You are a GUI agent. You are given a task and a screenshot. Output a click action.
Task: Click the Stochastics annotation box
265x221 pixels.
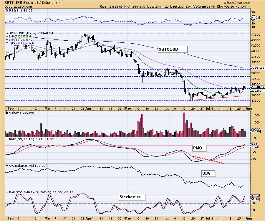[x=132, y=197]
